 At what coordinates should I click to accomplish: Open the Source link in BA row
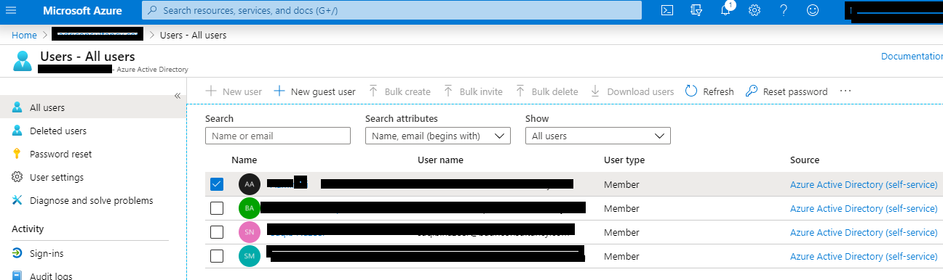[864, 208]
